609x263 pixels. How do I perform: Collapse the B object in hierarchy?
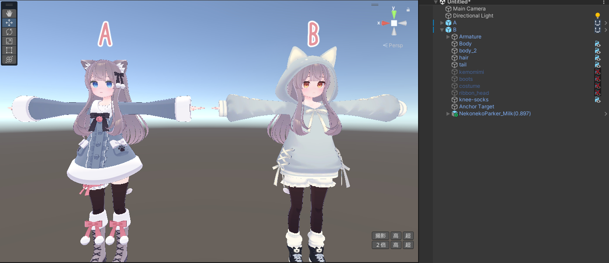click(442, 30)
